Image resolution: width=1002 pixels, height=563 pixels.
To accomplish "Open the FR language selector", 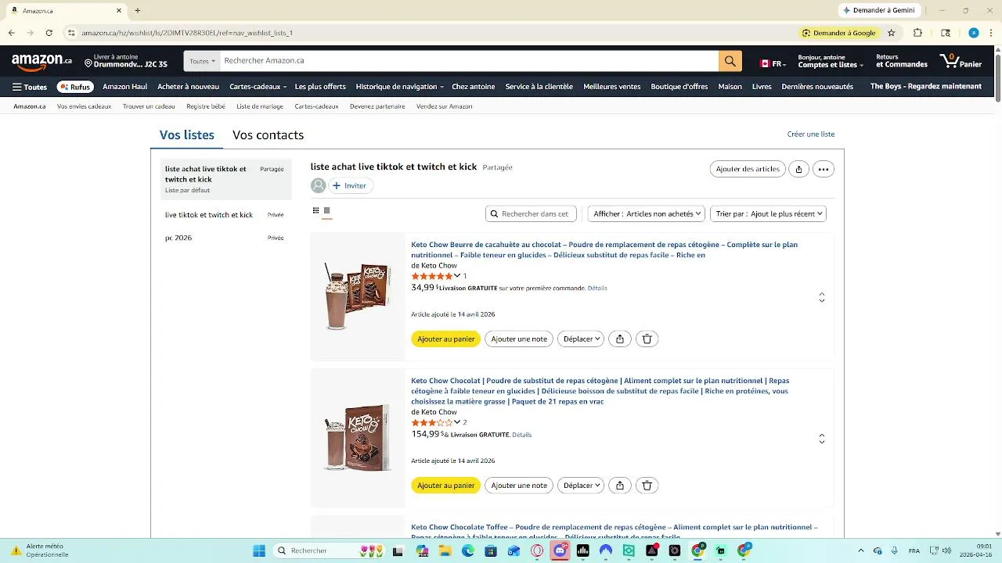I will point(773,64).
